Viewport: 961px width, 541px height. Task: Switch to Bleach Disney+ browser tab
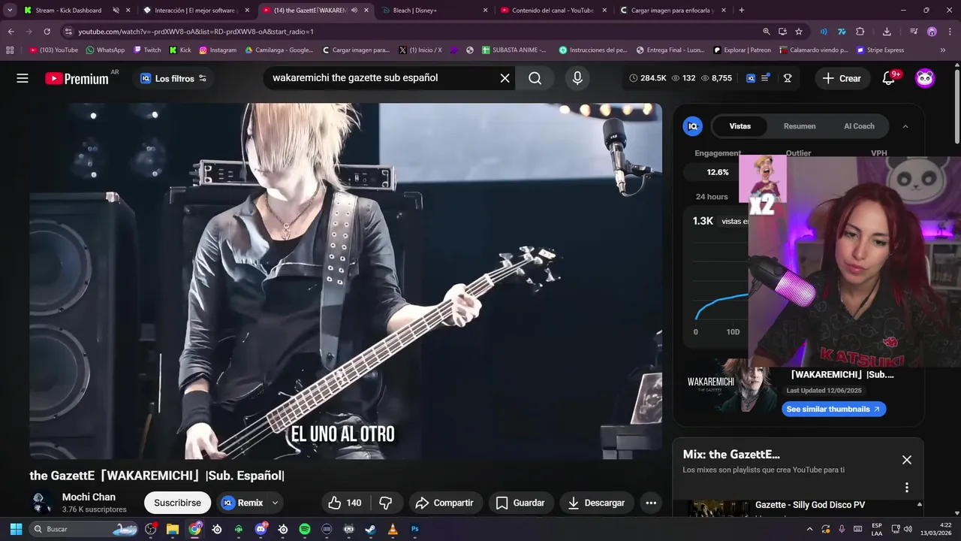tap(433, 11)
